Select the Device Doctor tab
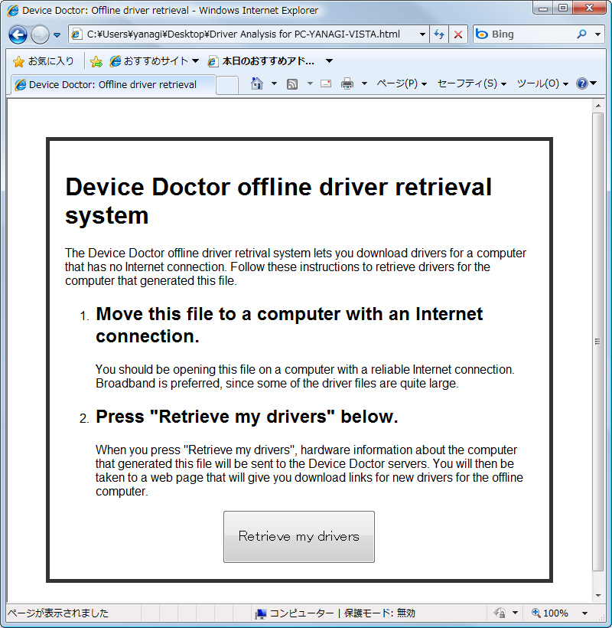 pyautogui.click(x=112, y=84)
